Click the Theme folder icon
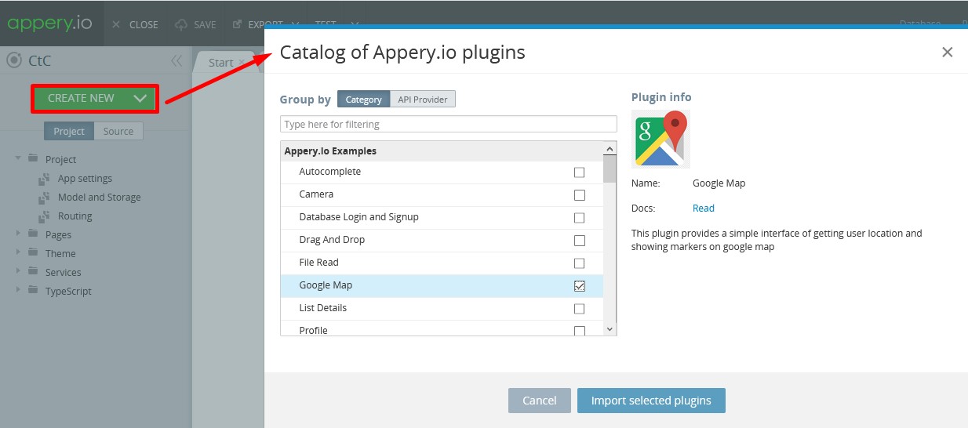The width and height of the screenshot is (968, 428). [x=32, y=252]
